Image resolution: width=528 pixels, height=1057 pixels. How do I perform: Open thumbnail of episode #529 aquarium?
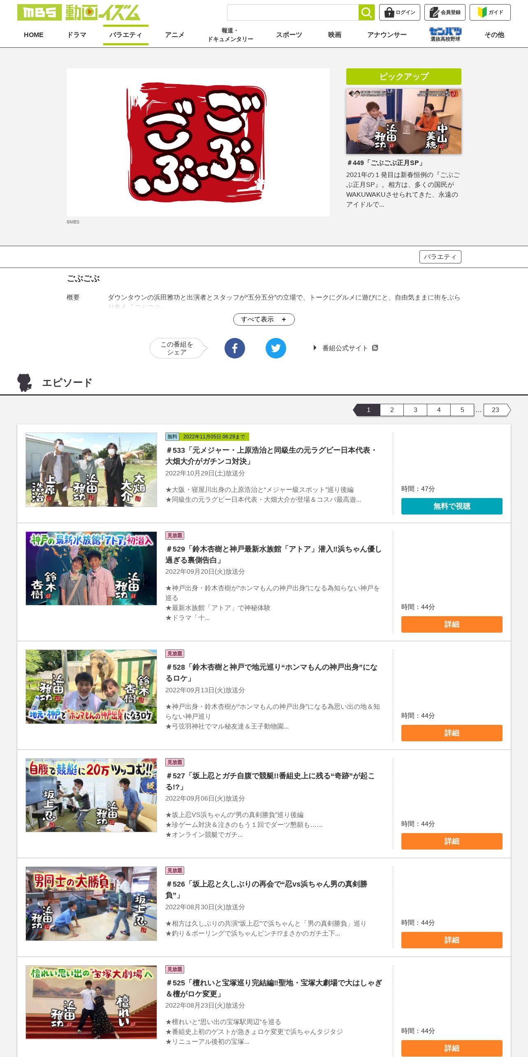tap(91, 568)
